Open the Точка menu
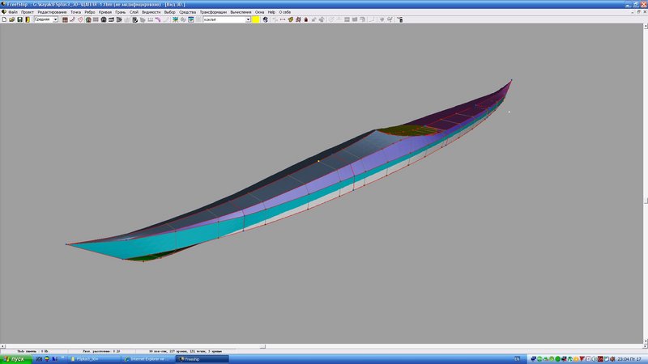This screenshot has height=364, width=648. (x=75, y=12)
